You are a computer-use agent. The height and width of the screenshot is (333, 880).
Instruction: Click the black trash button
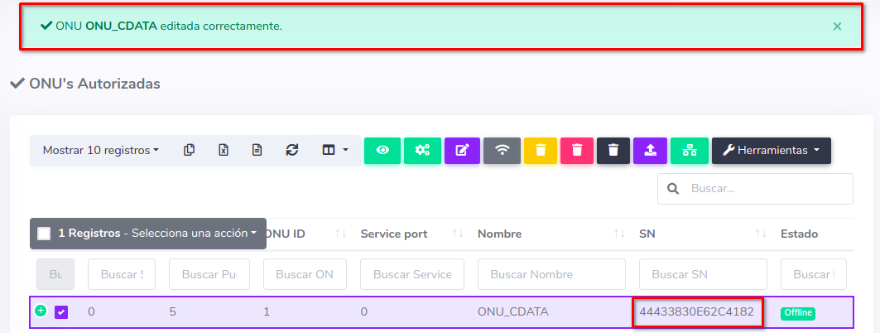click(613, 150)
